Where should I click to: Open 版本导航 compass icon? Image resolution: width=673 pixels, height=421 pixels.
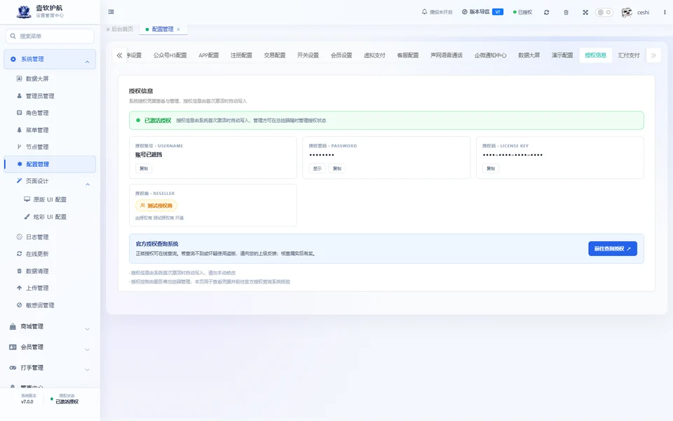[x=464, y=12]
